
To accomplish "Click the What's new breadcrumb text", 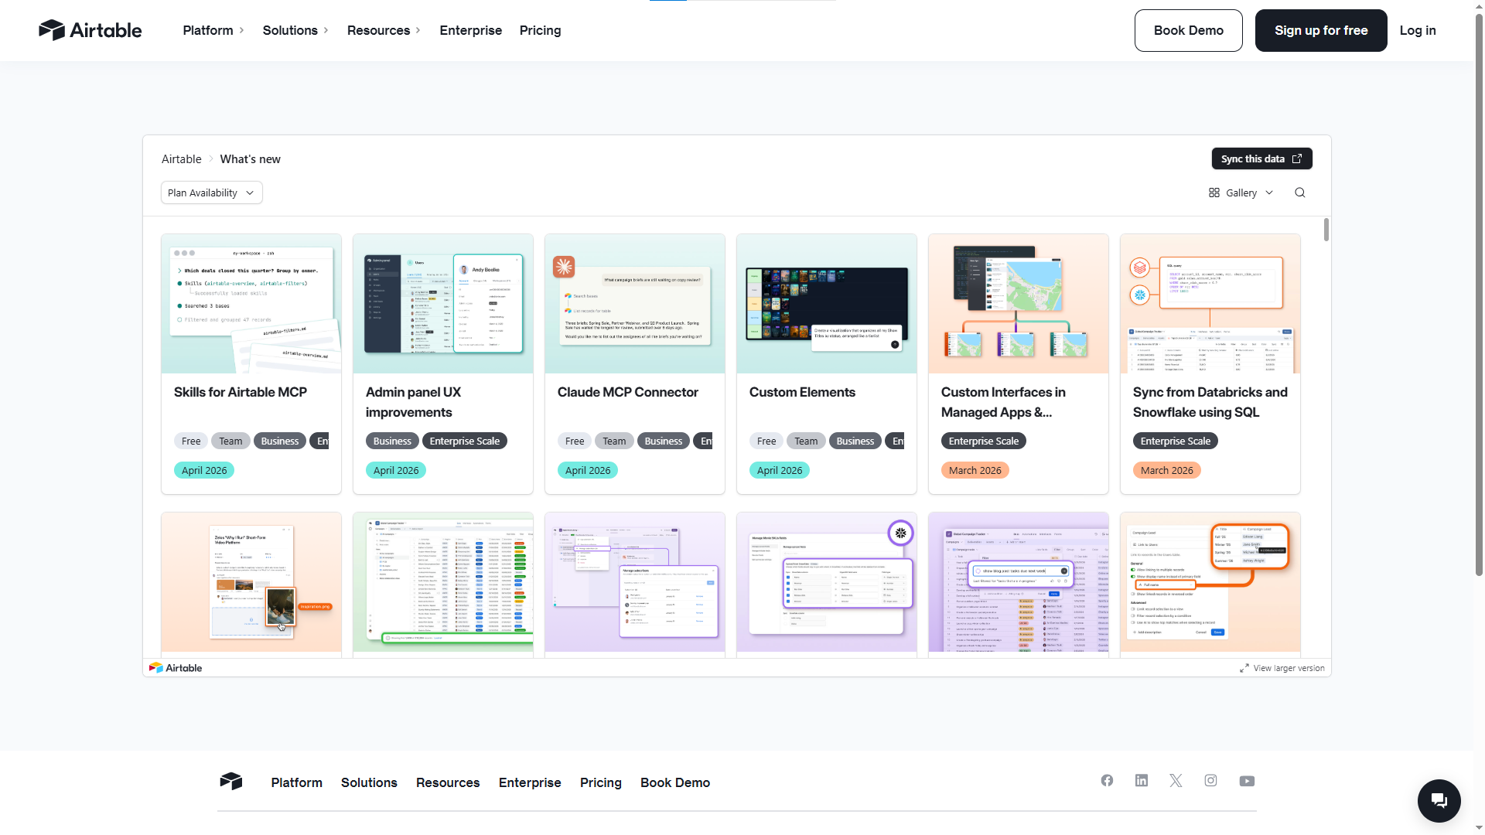I will (x=250, y=158).
